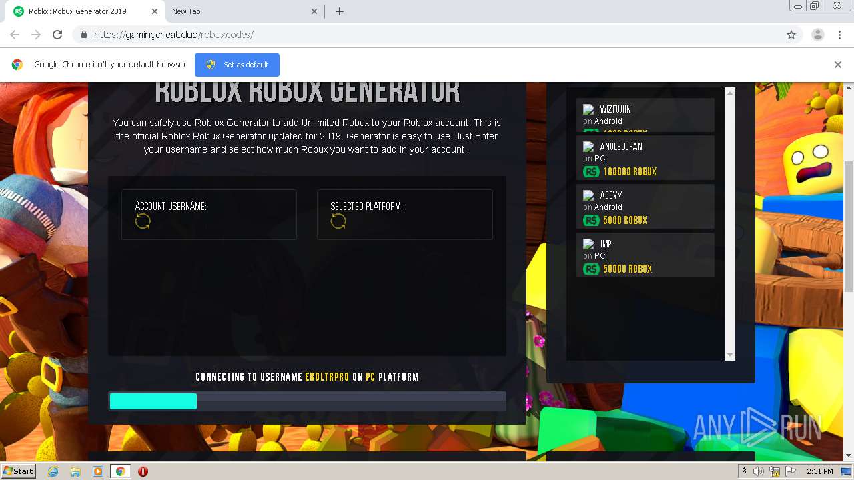This screenshot has height=480, width=854.
Task: Click the page scrollbar down arrow
Action: (x=849, y=455)
